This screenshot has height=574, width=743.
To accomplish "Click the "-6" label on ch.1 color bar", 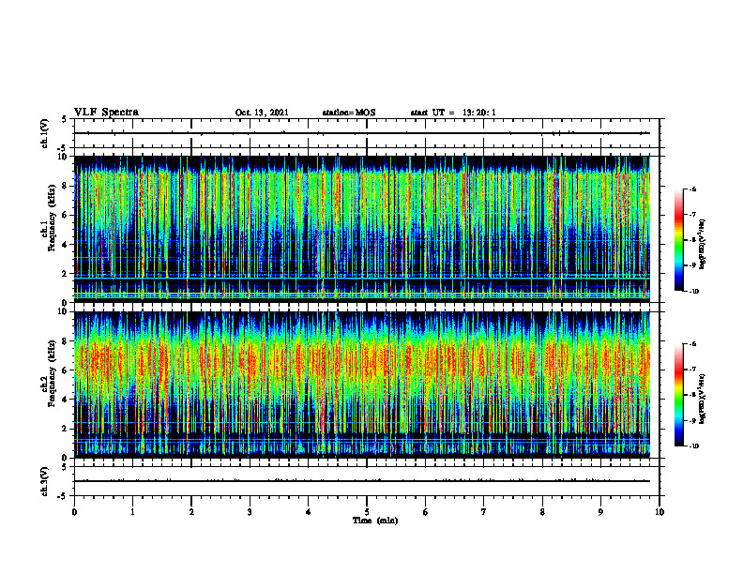I will (691, 189).
